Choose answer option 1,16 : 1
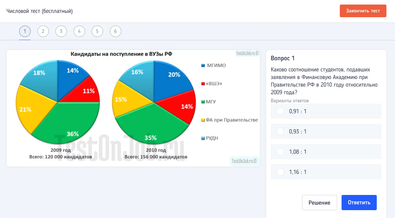Image resolution: width=395 pixels, height=218 pixels. [x=326, y=172]
